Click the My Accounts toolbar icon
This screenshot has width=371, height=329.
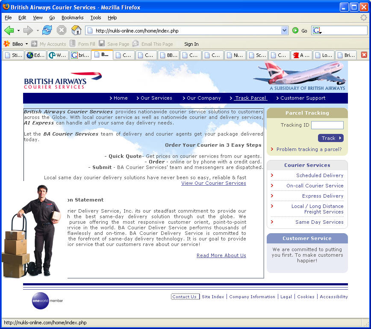[x=34, y=44]
